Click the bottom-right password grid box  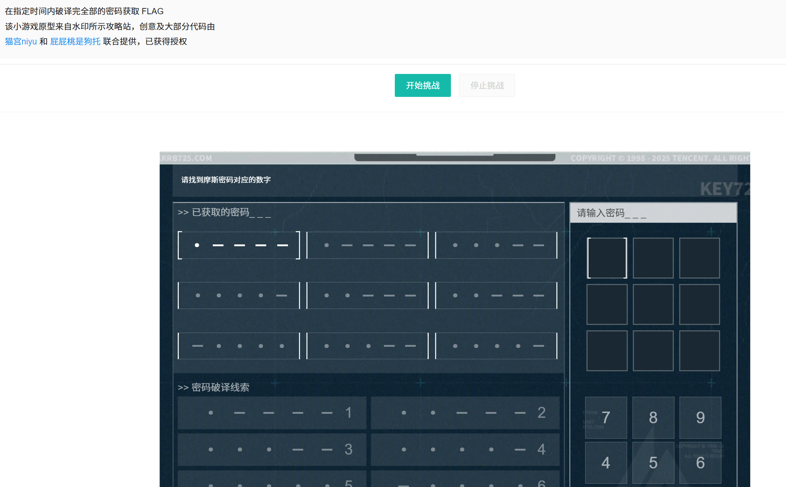click(x=699, y=350)
